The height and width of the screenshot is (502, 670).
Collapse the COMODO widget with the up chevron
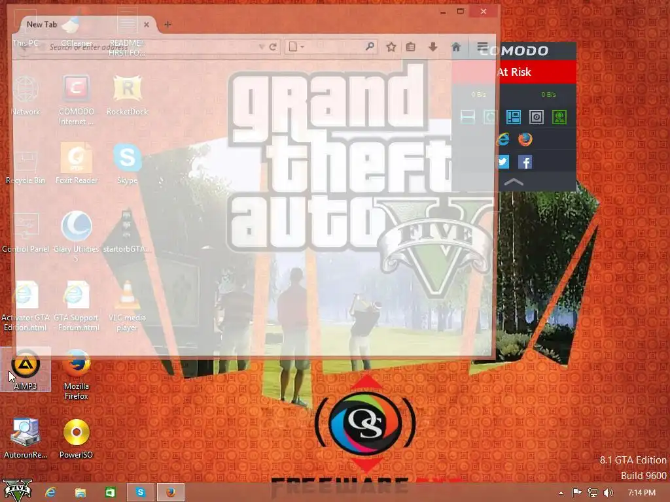coord(514,182)
